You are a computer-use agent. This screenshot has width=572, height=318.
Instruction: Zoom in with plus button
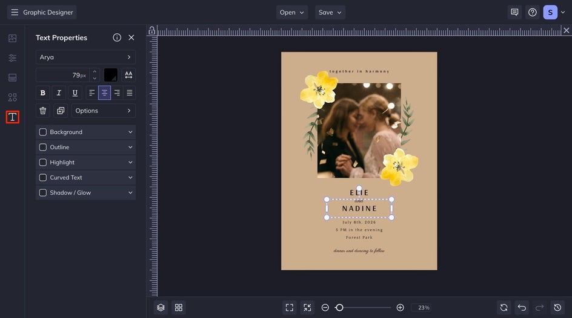(400, 308)
